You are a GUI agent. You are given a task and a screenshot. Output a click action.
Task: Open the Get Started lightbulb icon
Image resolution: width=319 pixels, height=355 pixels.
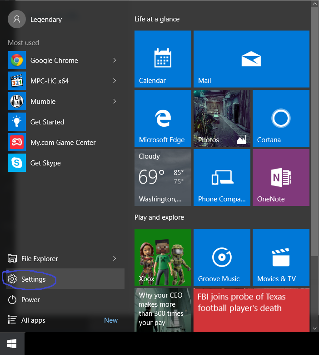click(17, 122)
